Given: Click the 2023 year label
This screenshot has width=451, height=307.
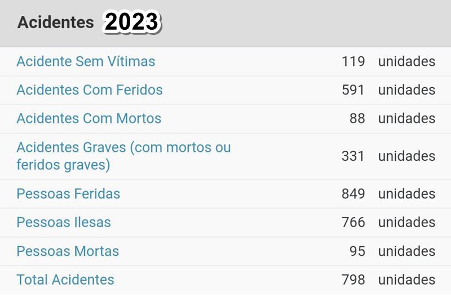Looking at the screenshot, I should (x=131, y=22).
